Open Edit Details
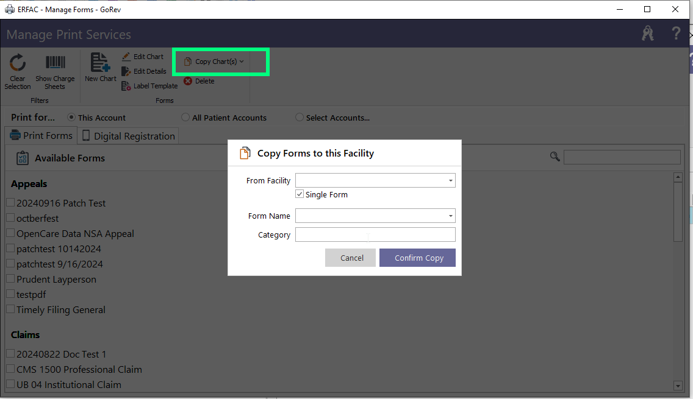The height and width of the screenshot is (399, 693). click(144, 71)
